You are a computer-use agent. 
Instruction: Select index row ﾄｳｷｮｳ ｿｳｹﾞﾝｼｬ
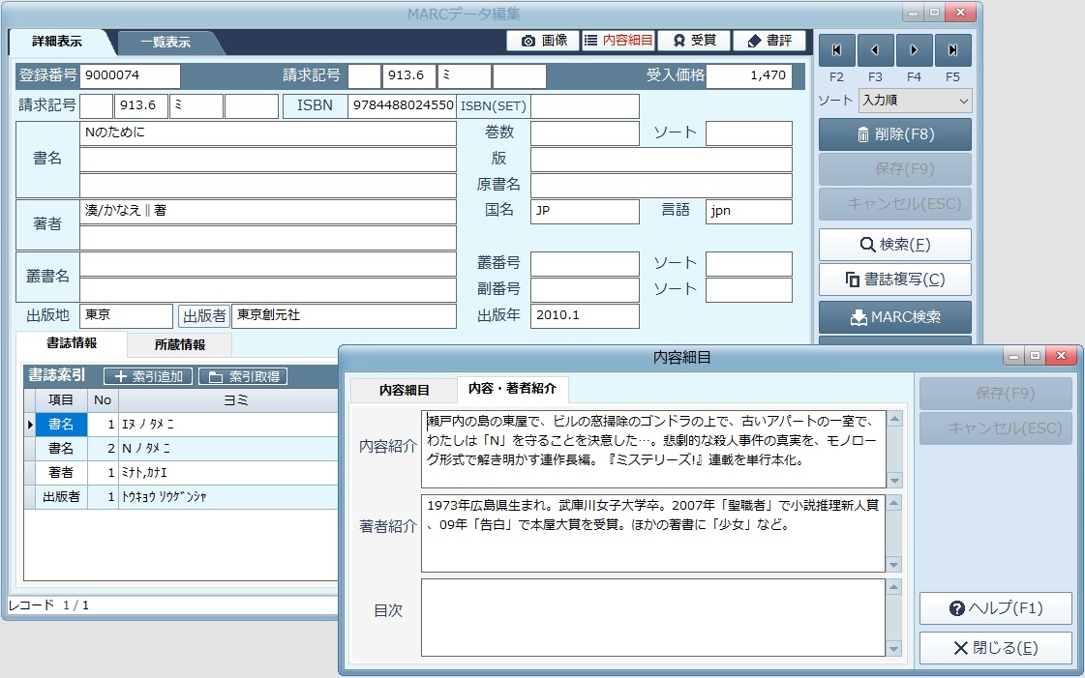click(x=181, y=497)
